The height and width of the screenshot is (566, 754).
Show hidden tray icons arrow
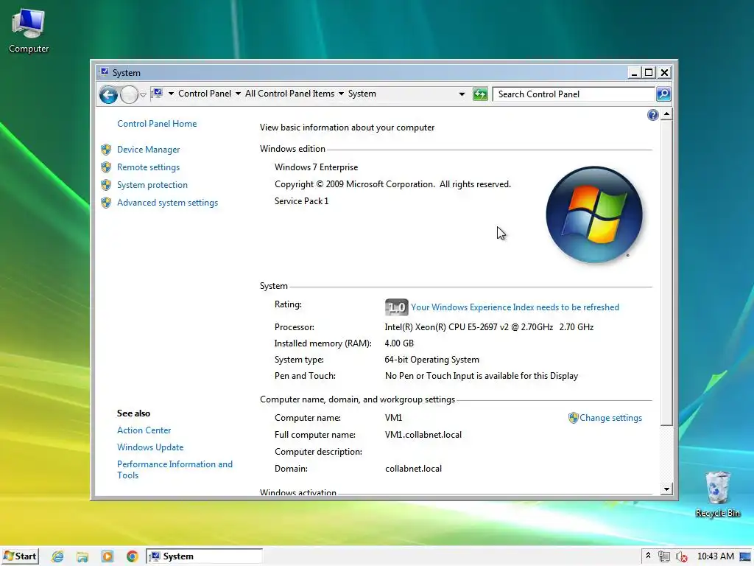tap(648, 556)
